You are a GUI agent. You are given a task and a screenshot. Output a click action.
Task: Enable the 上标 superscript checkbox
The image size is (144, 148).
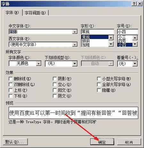(x=11, y=90)
